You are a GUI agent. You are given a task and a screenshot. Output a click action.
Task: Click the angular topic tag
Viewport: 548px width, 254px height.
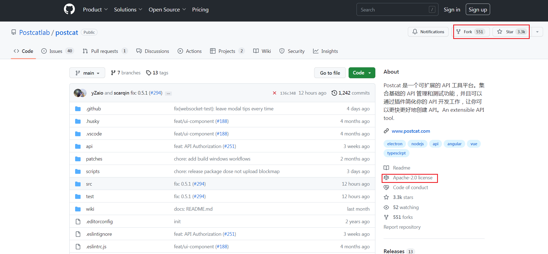tap(454, 144)
